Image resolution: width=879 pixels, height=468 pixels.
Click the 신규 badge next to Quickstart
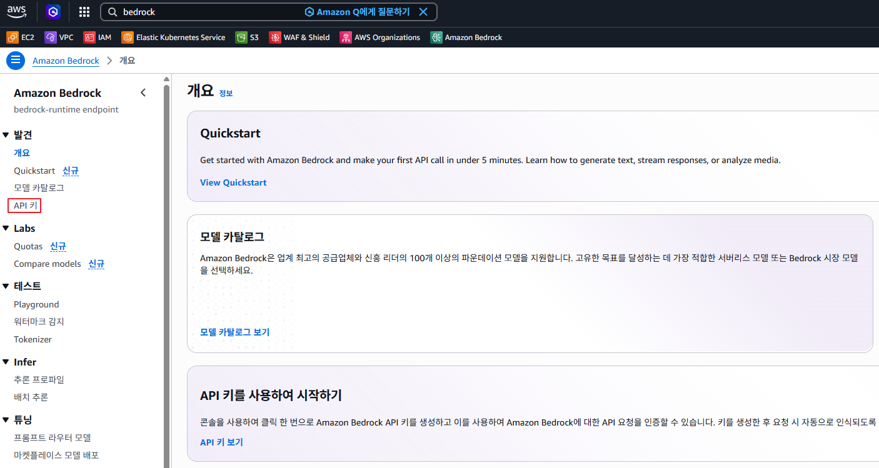(71, 171)
